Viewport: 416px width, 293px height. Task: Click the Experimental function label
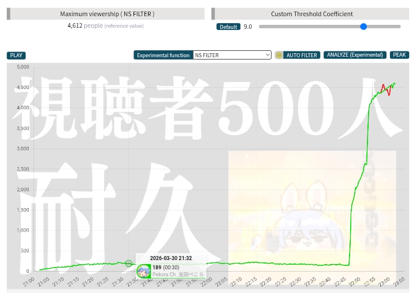click(163, 55)
